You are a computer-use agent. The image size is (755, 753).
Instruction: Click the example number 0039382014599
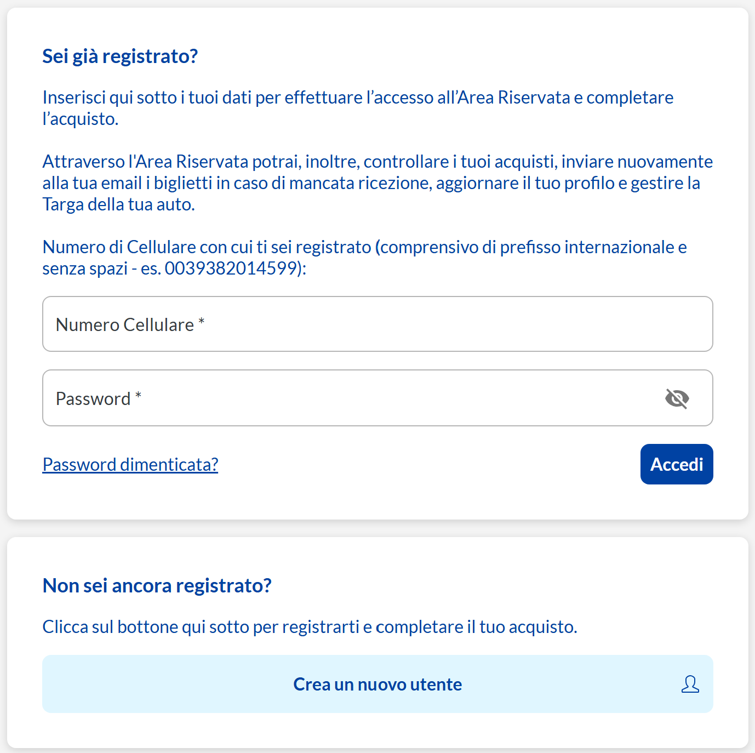[x=231, y=268]
